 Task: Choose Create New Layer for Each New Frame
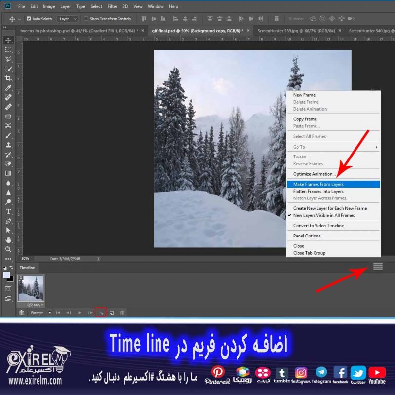[x=334, y=208]
